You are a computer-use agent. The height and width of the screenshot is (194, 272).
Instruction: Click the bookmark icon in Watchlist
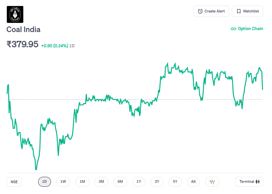pos(239,11)
